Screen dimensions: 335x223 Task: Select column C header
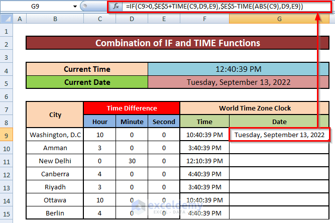coord(100,19)
